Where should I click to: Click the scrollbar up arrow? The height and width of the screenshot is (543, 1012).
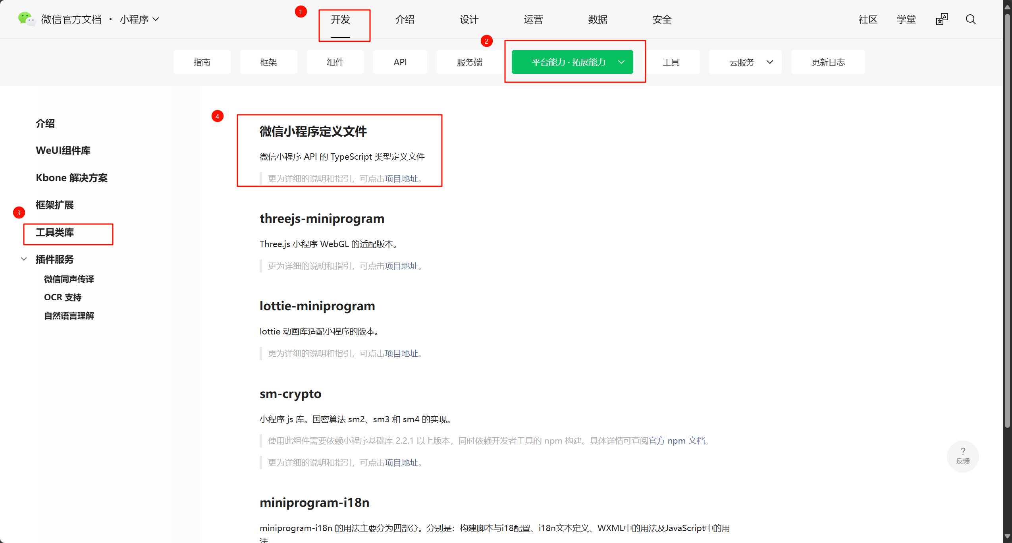[x=1007, y=7]
